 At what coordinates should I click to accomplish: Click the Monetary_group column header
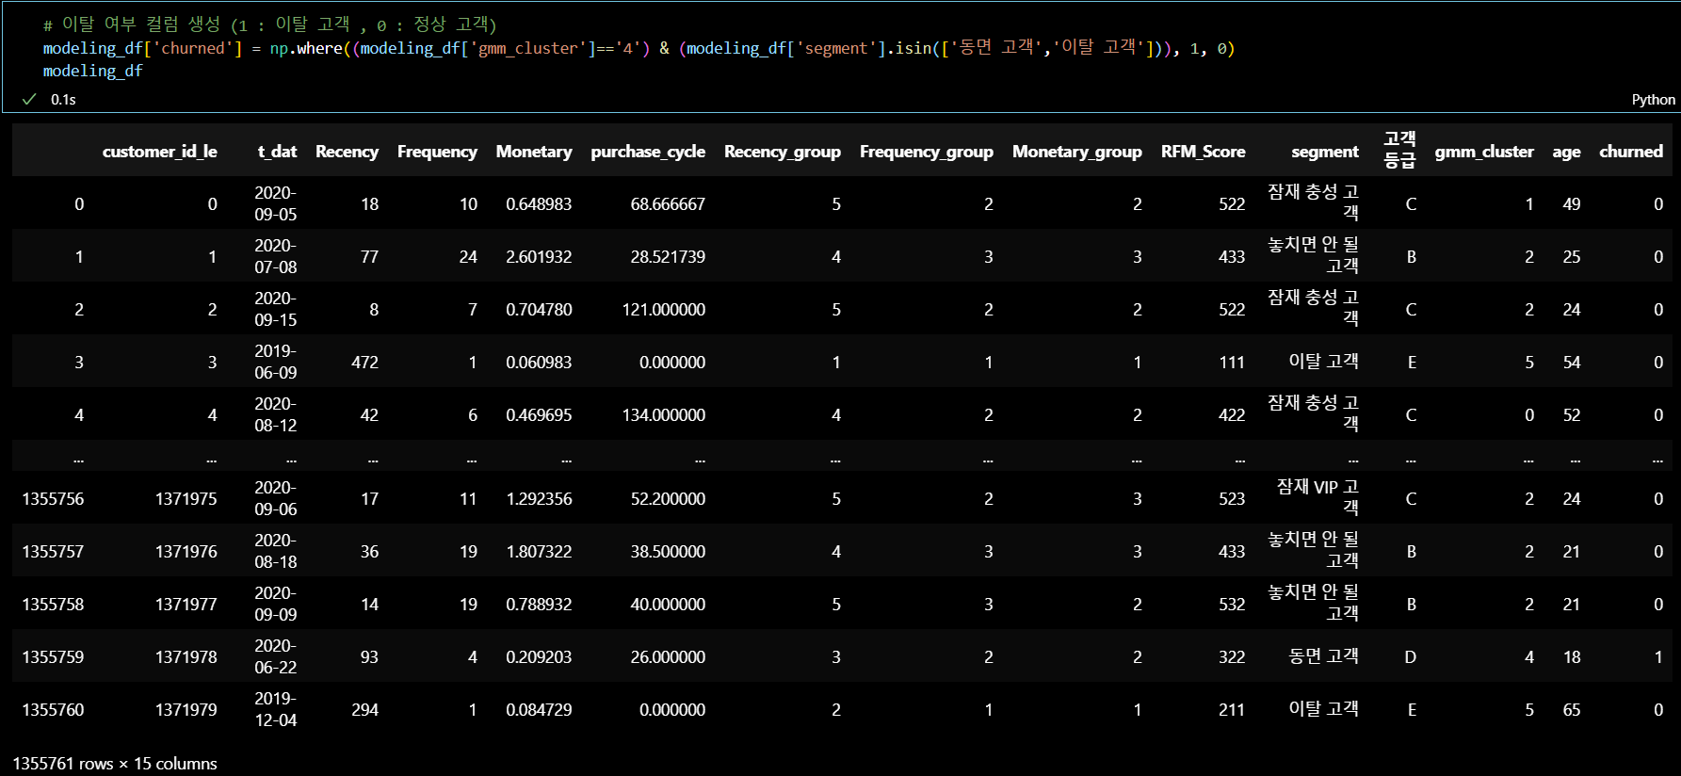(x=1077, y=152)
